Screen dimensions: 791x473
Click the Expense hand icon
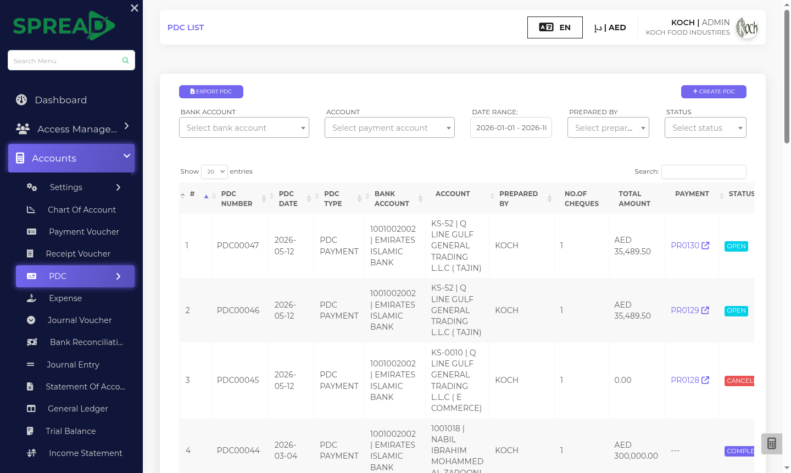click(x=31, y=298)
